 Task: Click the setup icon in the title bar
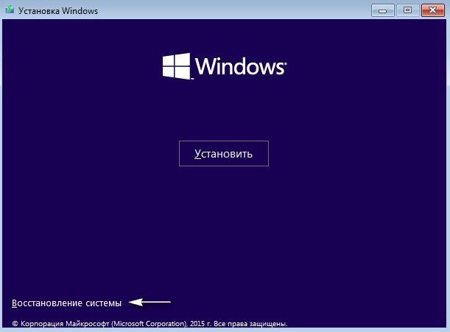[x=11, y=10]
